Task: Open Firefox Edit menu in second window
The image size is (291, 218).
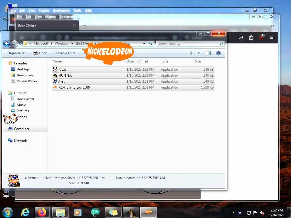Action: pos(28,17)
